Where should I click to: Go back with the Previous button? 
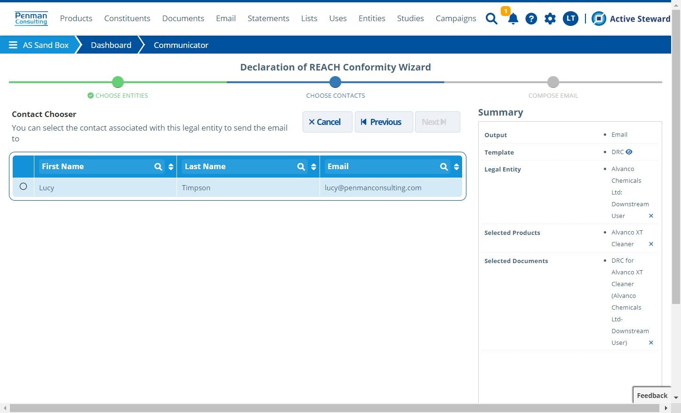pos(384,122)
